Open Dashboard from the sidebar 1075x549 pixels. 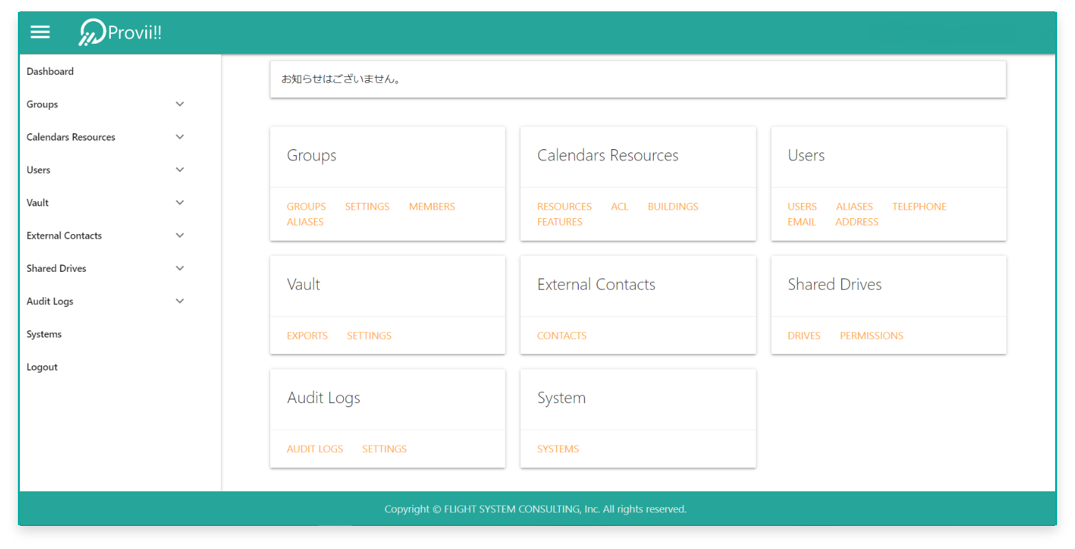[x=50, y=72]
